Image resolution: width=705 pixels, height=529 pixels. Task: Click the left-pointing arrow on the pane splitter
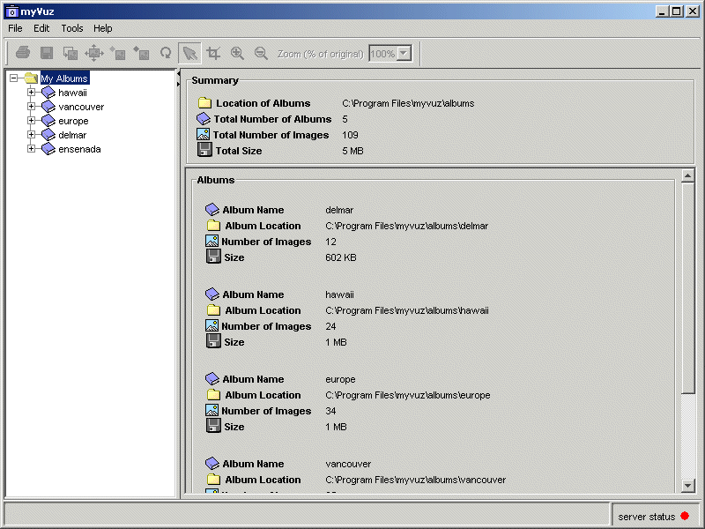tap(179, 74)
